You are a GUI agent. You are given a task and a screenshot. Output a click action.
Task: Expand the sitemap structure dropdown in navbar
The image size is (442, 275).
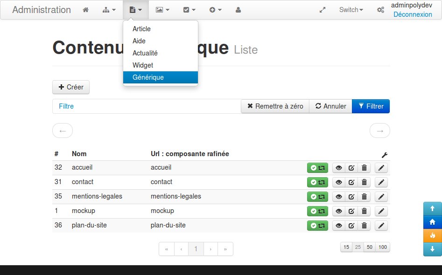click(x=109, y=10)
